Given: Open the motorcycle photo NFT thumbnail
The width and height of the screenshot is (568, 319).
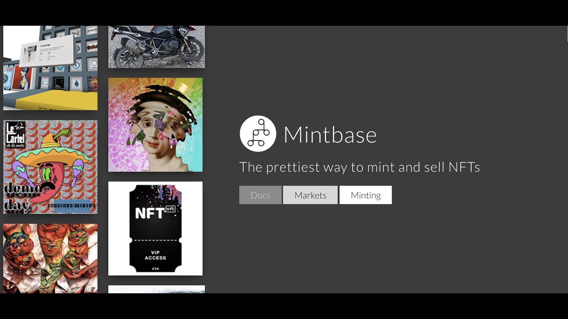Looking at the screenshot, I should point(157,47).
